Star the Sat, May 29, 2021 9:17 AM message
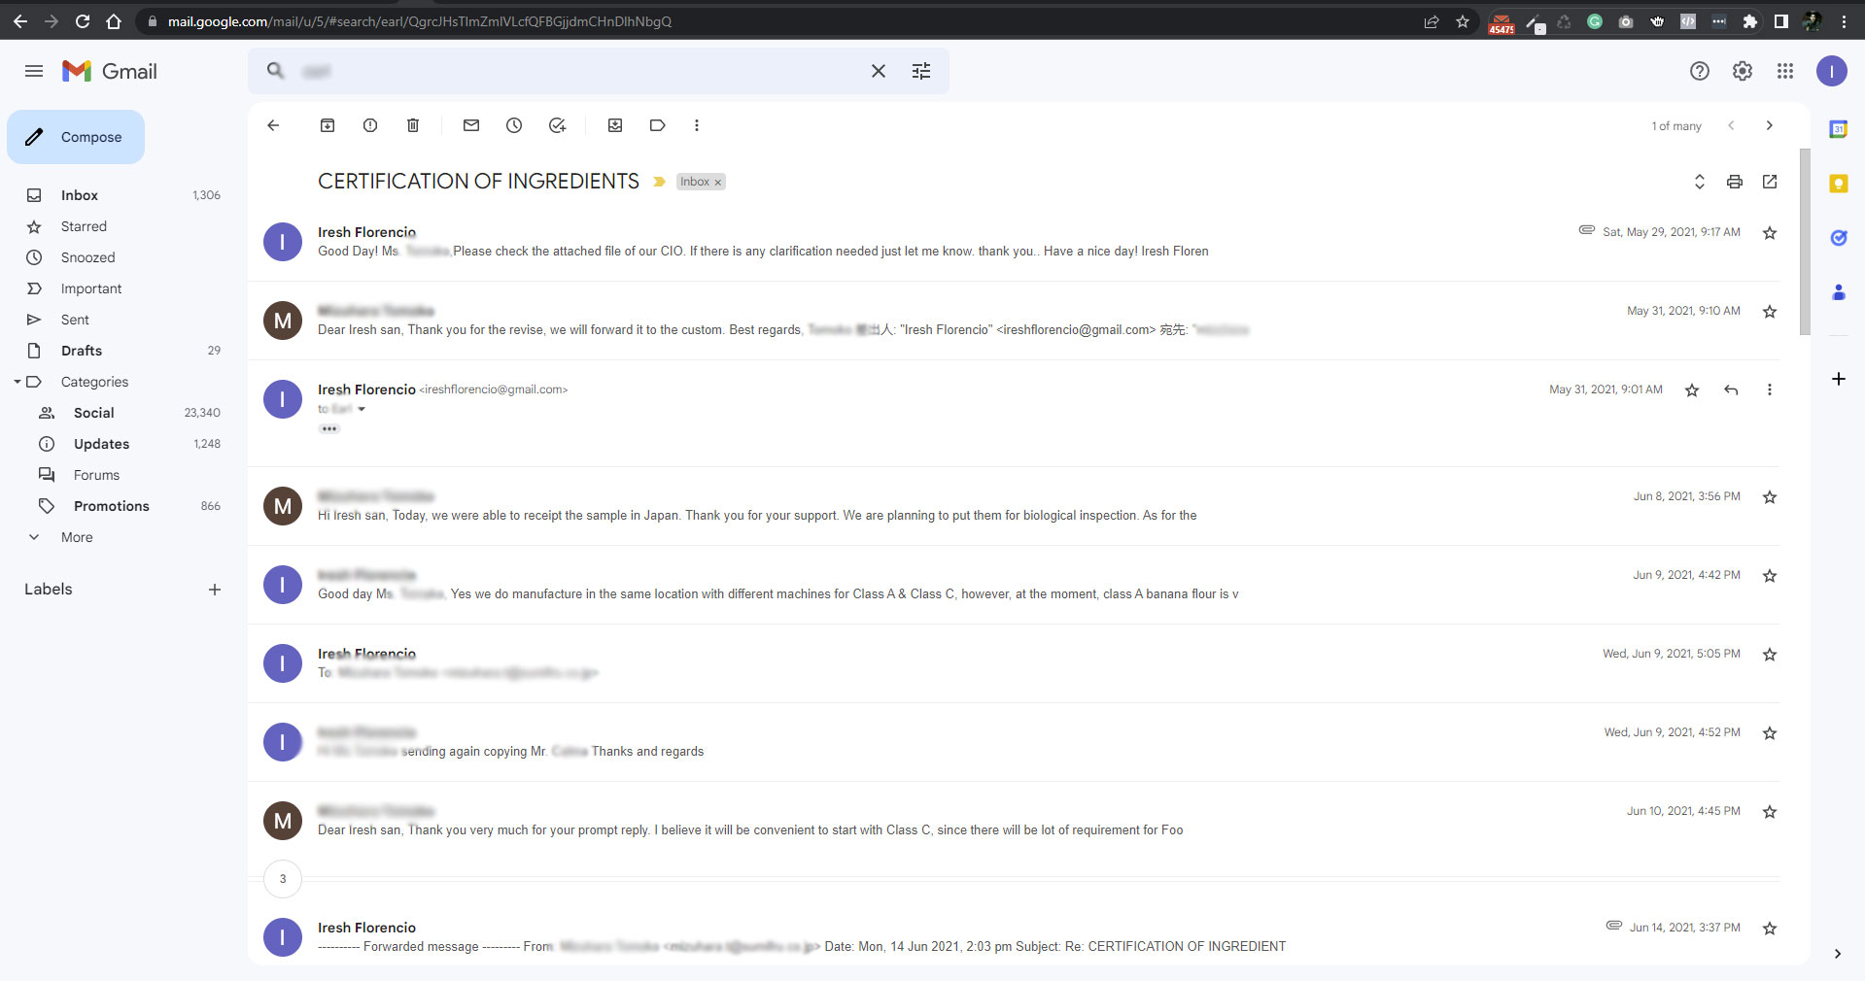 point(1770,233)
